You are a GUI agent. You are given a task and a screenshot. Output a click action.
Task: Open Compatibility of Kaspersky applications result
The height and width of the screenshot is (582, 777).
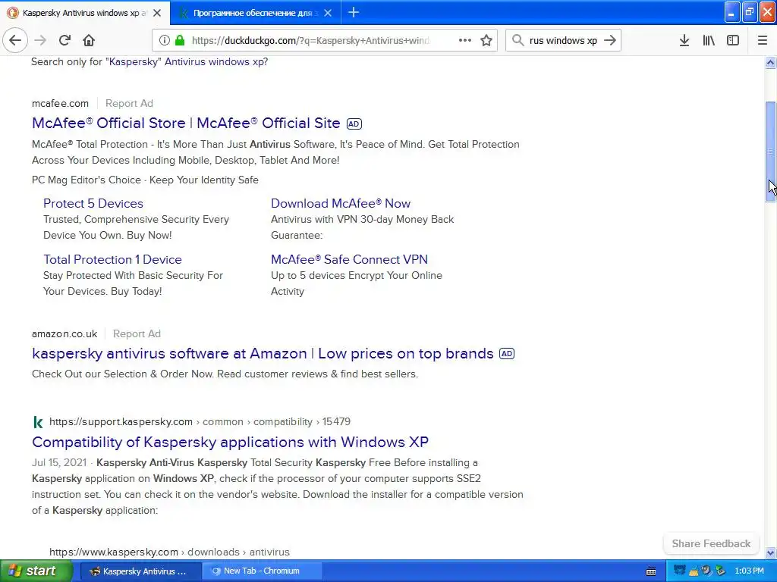(x=230, y=442)
